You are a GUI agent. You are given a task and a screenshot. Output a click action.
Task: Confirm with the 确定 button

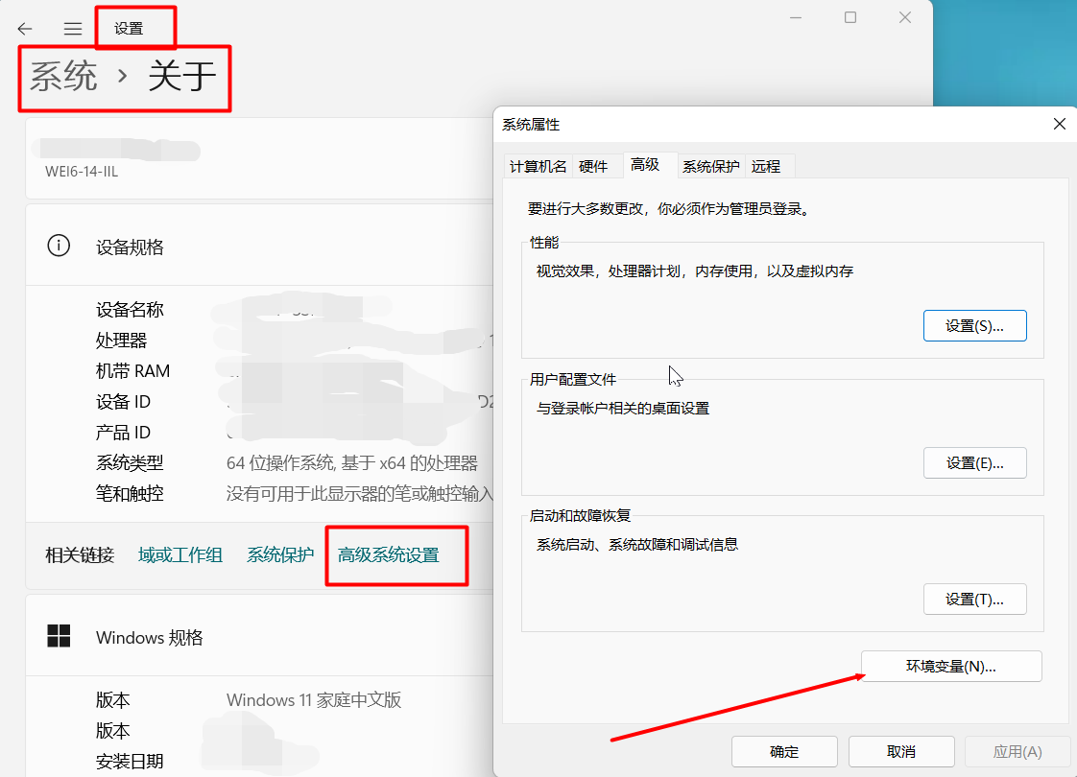(x=784, y=752)
